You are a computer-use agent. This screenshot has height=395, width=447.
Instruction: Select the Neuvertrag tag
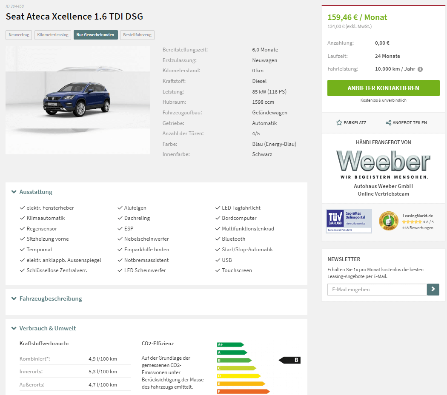tap(19, 35)
